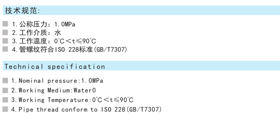
Task: Click the 技术规范 header banner
Action: [x=141, y=10]
